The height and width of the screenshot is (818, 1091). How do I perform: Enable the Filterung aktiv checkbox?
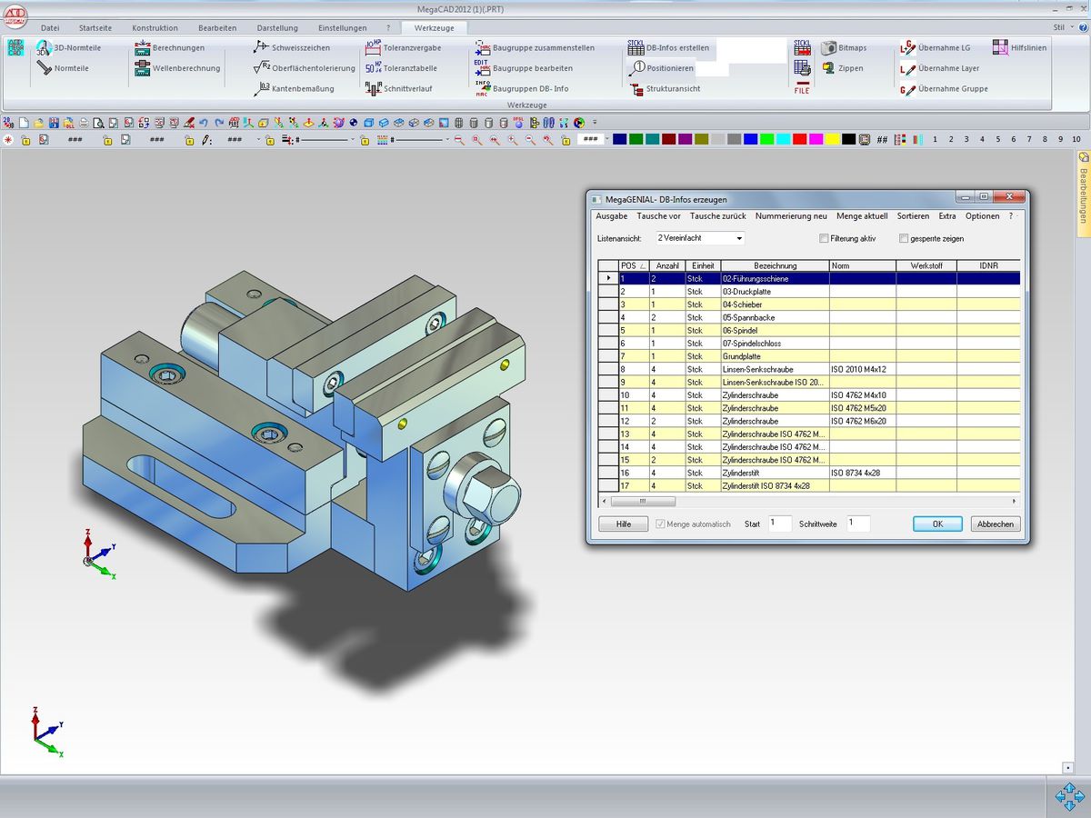pos(824,238)
